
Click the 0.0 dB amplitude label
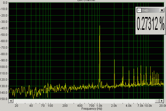[5, 3]
